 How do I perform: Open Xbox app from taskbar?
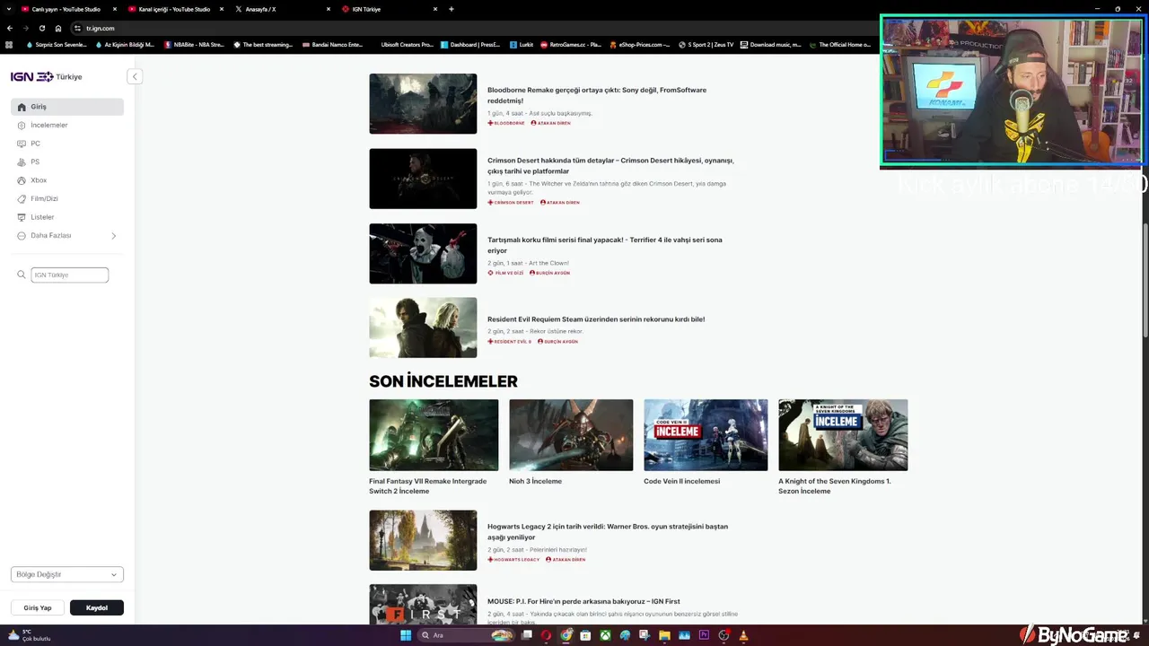[606, 635]
